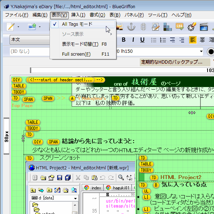The height and width of the screenshot is (214, 214).
Task: Click the chain link icon
Action: (143, 27)
